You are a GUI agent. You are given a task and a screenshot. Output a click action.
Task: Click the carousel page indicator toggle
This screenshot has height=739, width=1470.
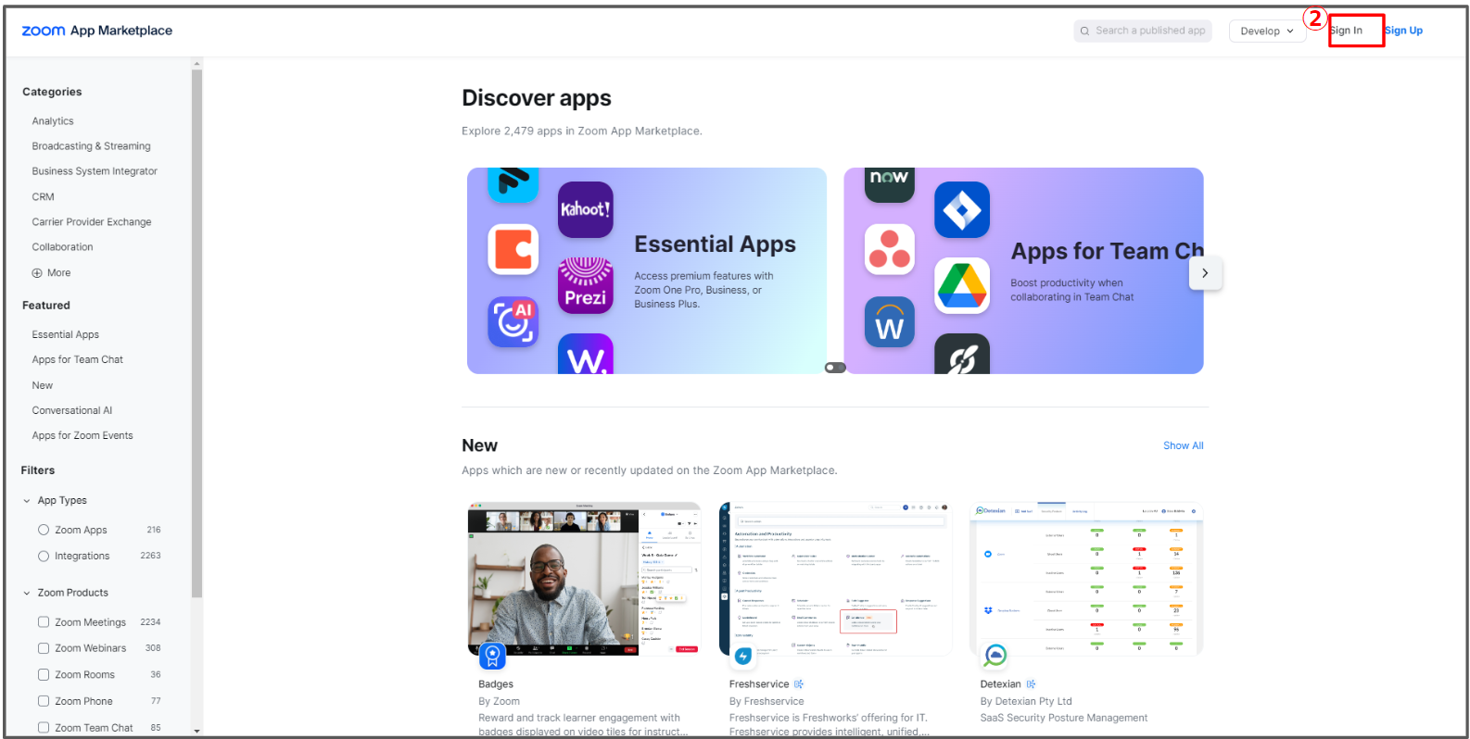tap(835, 368)
